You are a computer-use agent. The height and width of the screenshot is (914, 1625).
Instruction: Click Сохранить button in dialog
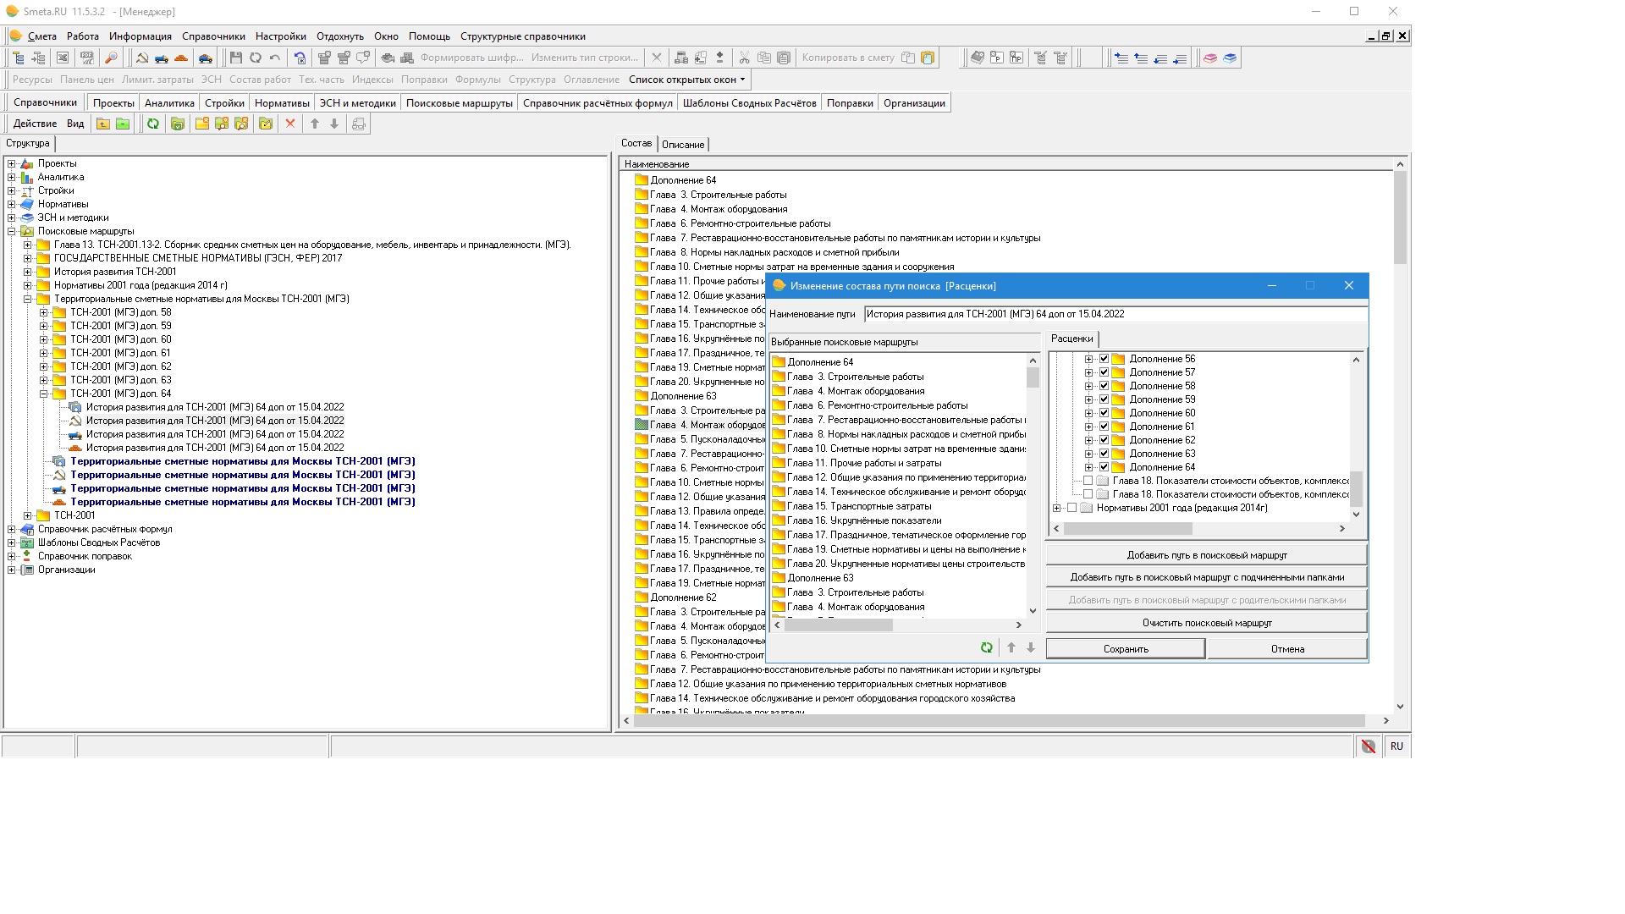1126,649
